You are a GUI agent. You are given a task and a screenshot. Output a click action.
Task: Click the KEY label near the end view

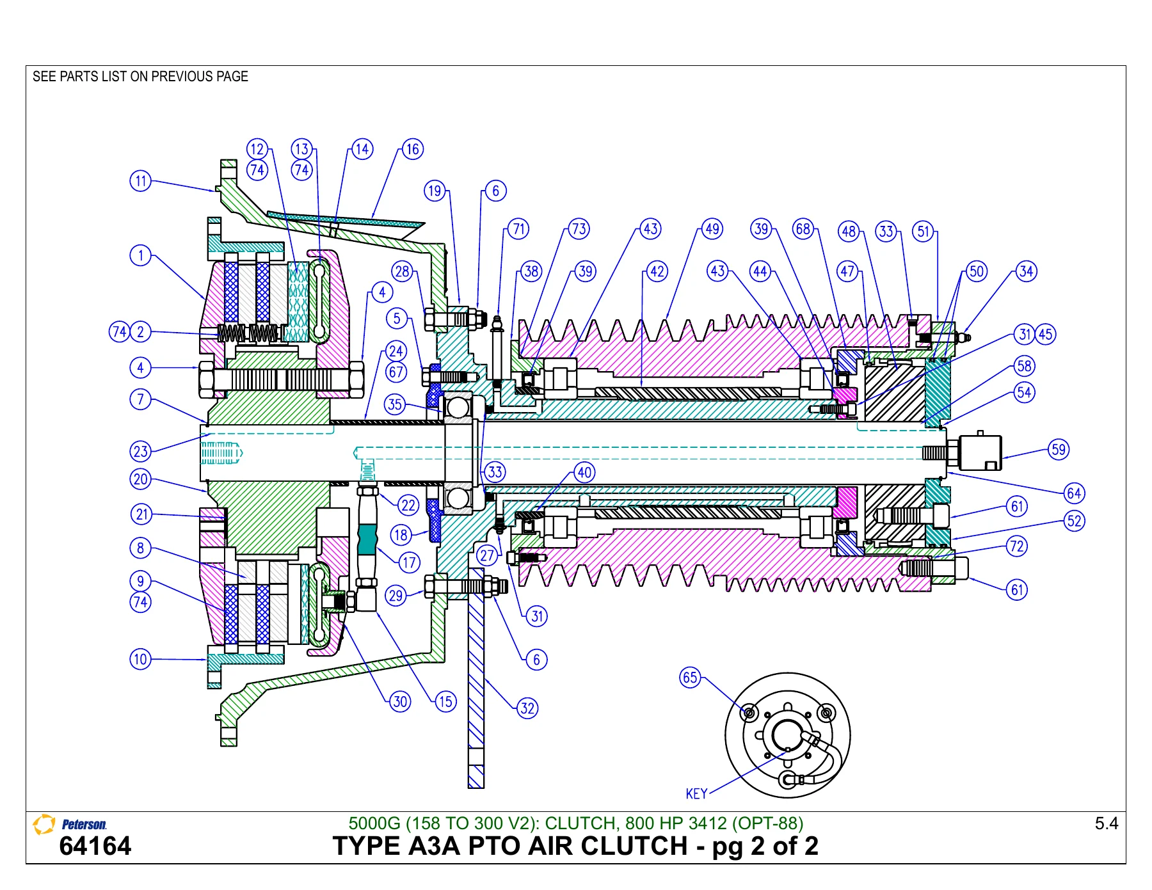pyautogui.click(x=696, y=794)
